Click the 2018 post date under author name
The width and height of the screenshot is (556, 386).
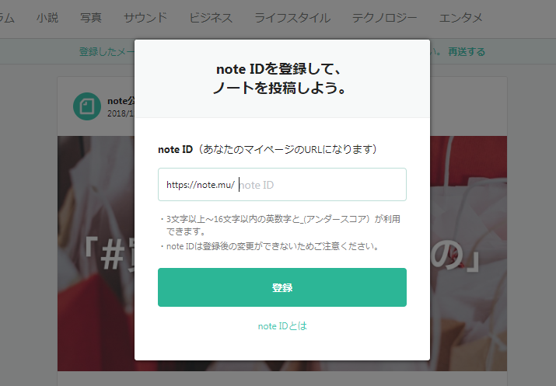(x=121, y=113)
